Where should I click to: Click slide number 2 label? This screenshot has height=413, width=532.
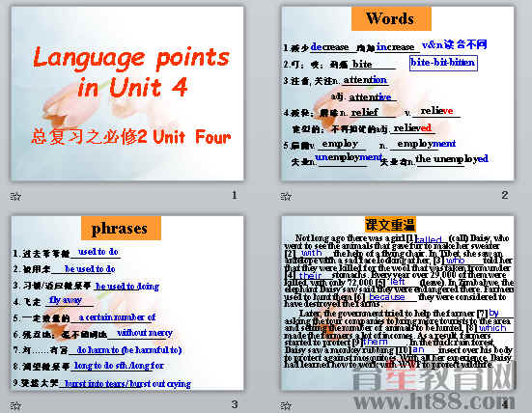(505, 195)
